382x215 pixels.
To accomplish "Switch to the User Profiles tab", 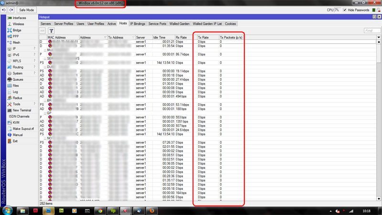I will point(96,24).
